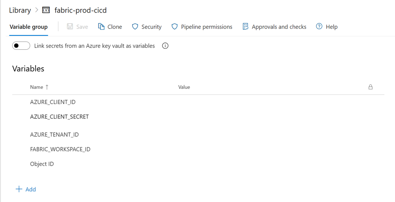
Task: Select the FABRIC_WORKSPACE_ID variable row
Action: click(198, 149)
